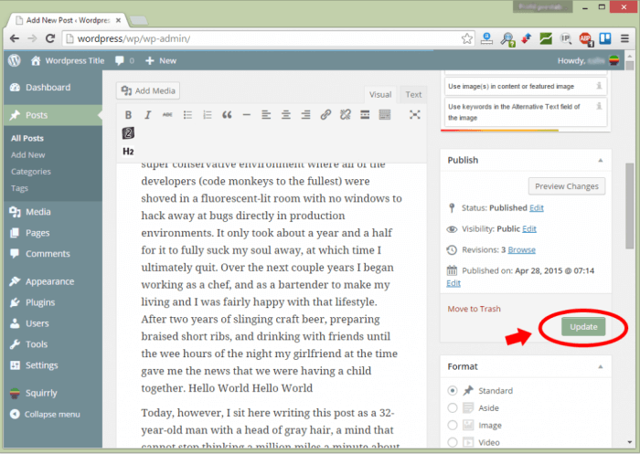This screenshot has height=454, width=640.
Task: Insert a bulleted list
Action: [187, 115]
